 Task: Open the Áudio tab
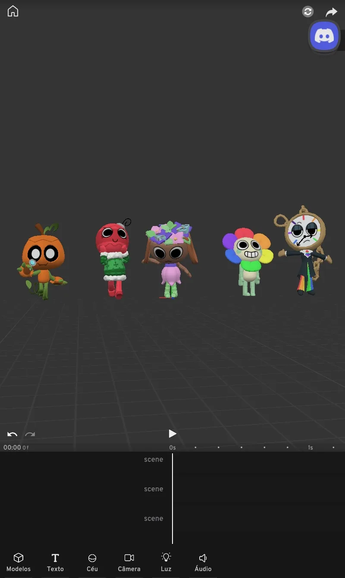[x=203, y=562]
